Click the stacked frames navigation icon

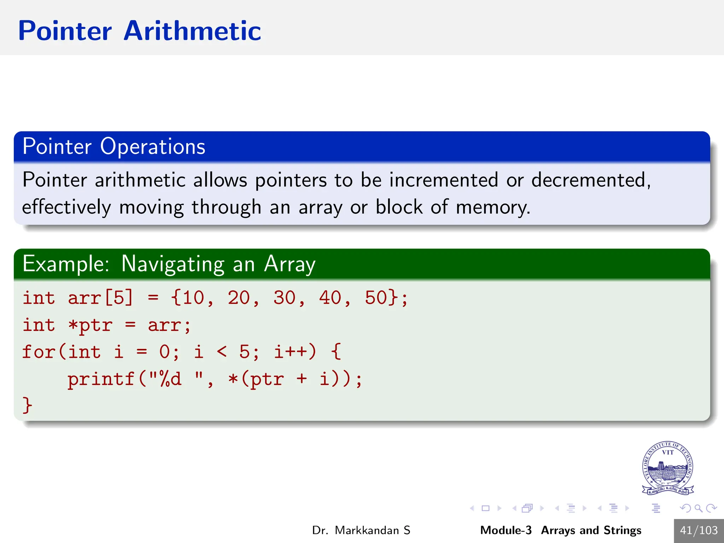coord(527,508)
